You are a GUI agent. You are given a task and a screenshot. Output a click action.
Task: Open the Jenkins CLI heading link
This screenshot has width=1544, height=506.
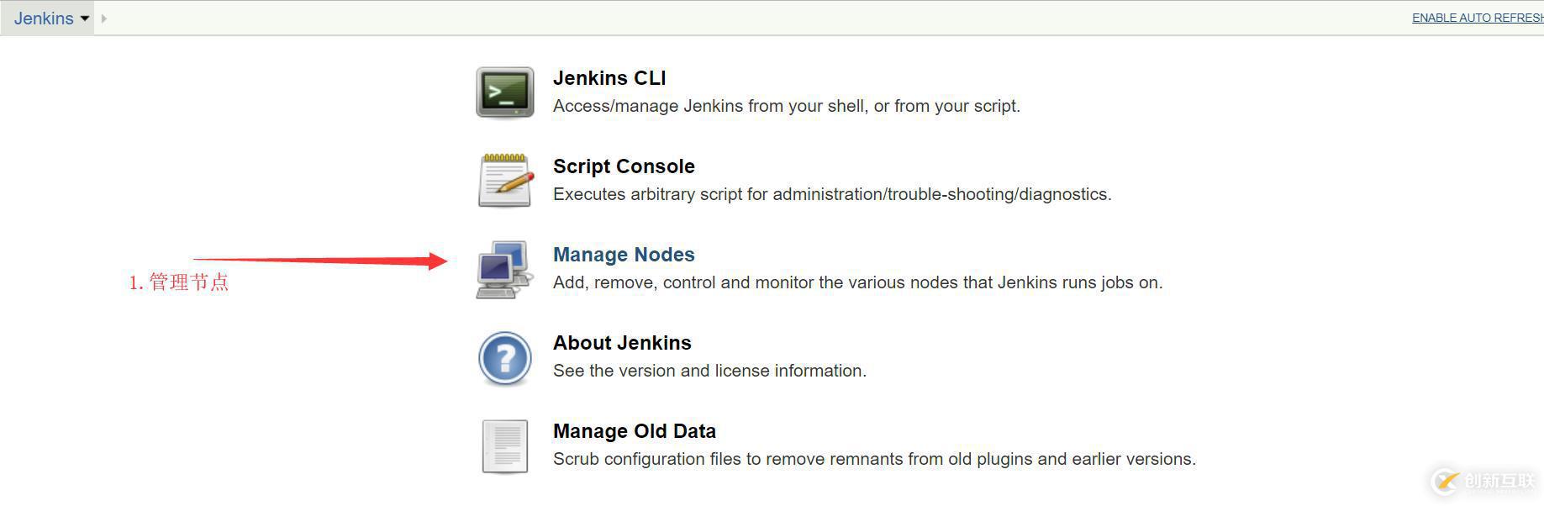[x=609, y=78]
